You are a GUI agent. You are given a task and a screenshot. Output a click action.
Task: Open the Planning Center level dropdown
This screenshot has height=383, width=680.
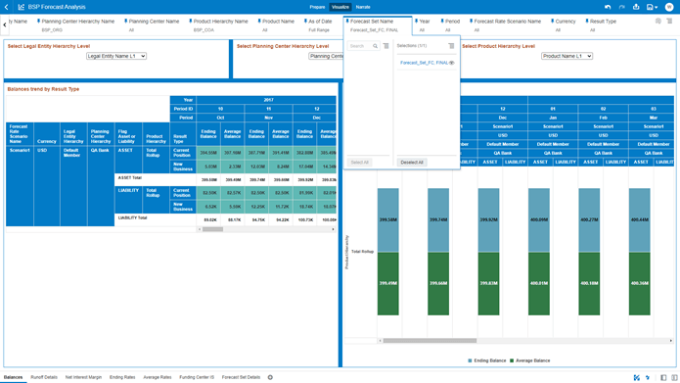pos(326,56)
